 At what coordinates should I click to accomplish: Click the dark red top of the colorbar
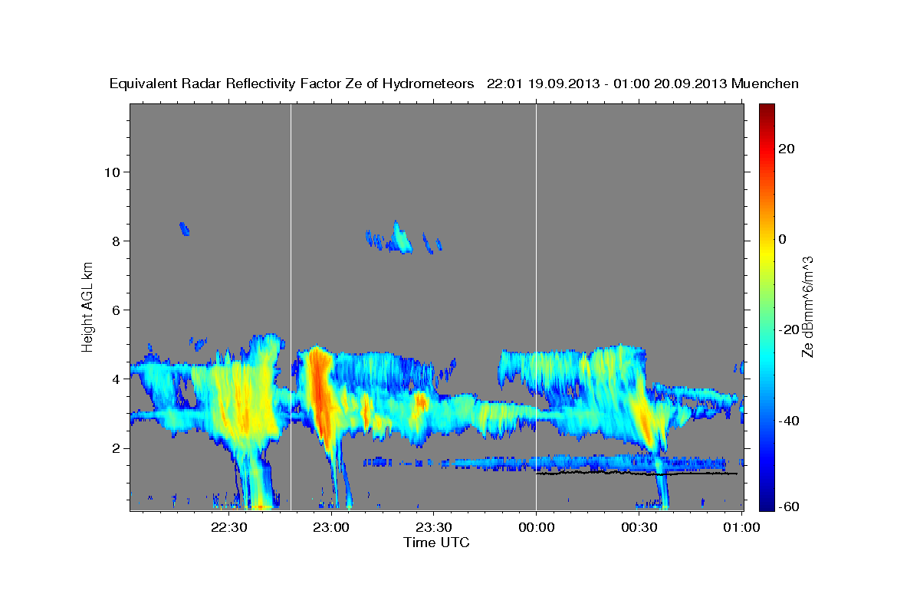(x=767, y=111)
